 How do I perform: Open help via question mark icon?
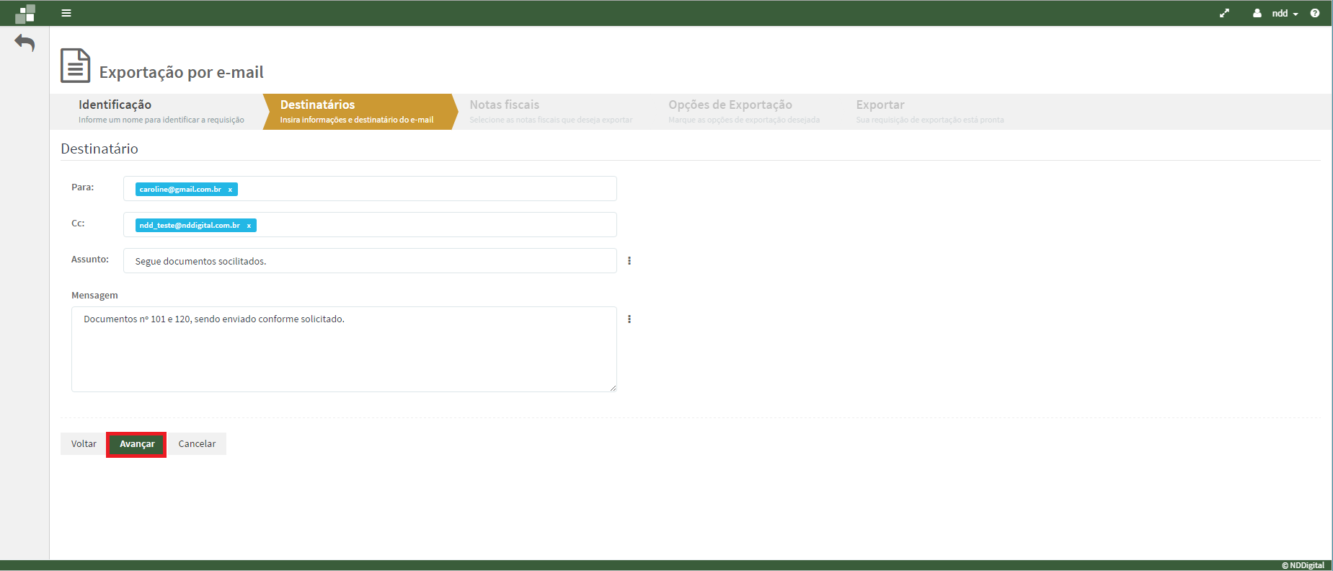1315,13
